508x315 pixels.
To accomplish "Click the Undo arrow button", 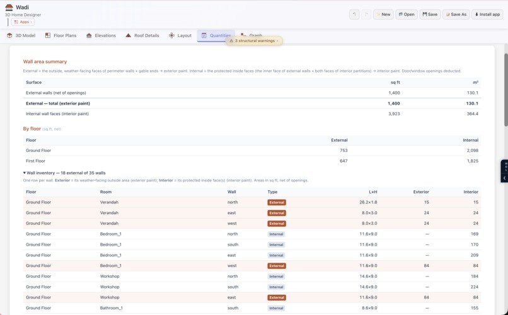I will click(354, 14).
